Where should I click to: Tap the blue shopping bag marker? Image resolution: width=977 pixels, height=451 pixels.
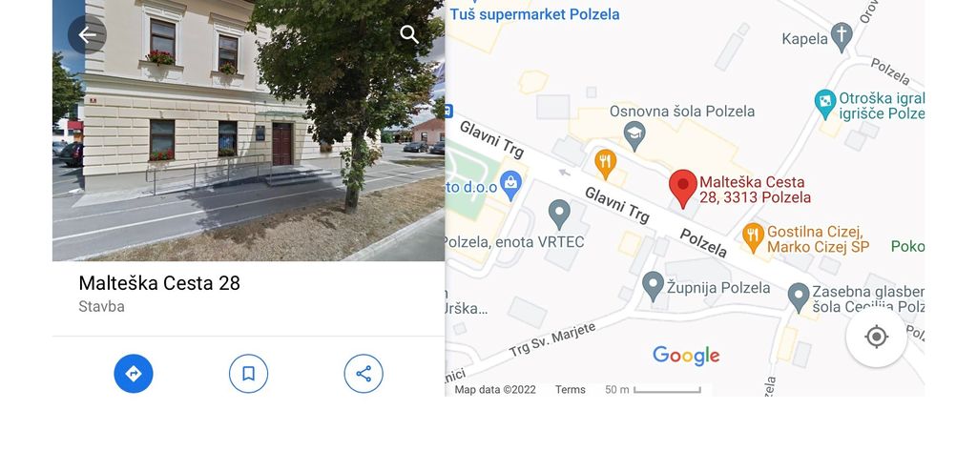511,185
